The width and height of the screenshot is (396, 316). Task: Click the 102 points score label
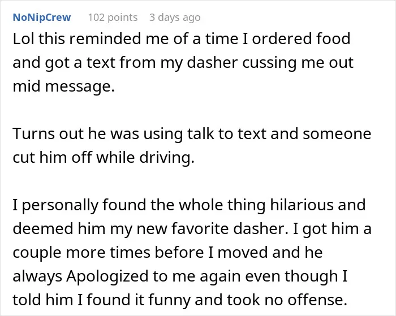[113, 18]
